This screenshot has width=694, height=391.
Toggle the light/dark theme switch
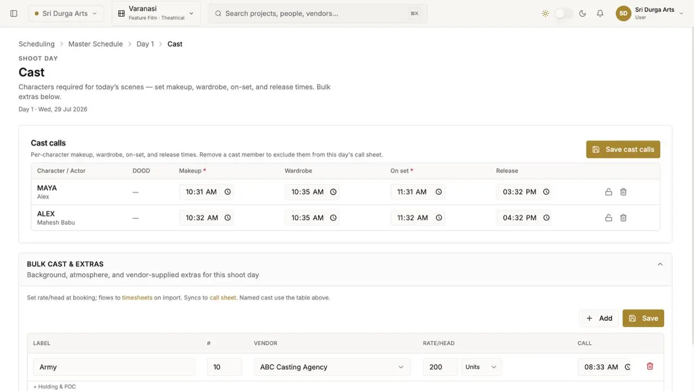tap(564, 14)
